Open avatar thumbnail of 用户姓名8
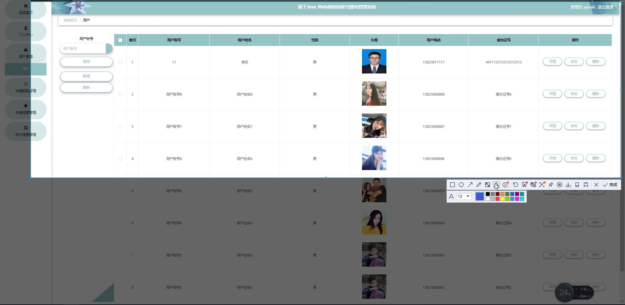The height and width of the screenshot is (305, 625). (x=374, y=94)
